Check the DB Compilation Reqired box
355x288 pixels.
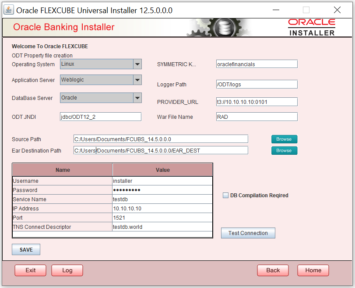(x=225, y=196)
